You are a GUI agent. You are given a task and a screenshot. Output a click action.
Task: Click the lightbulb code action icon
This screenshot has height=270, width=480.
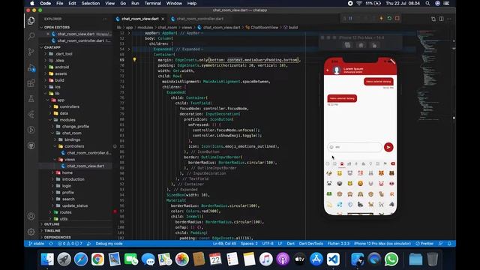134,60
